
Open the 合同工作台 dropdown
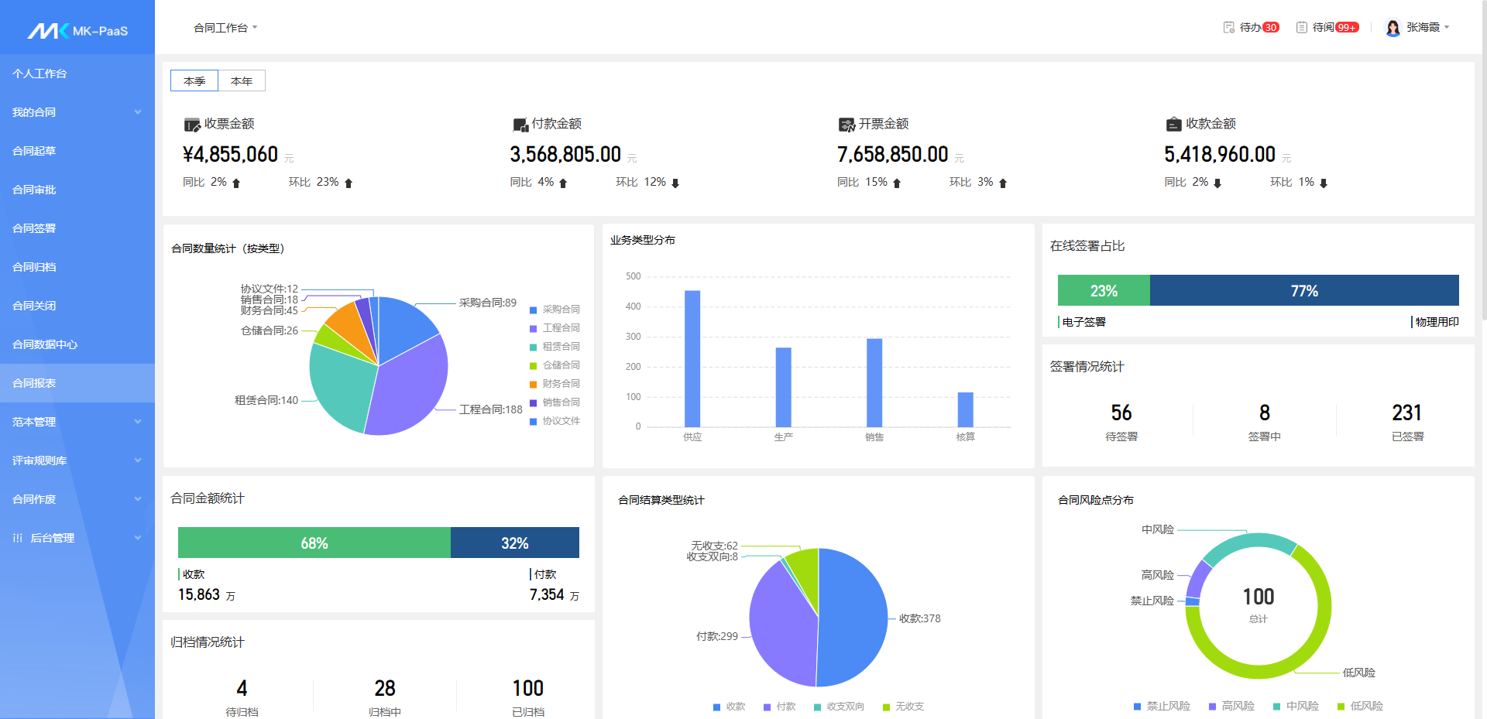point(225,28)
